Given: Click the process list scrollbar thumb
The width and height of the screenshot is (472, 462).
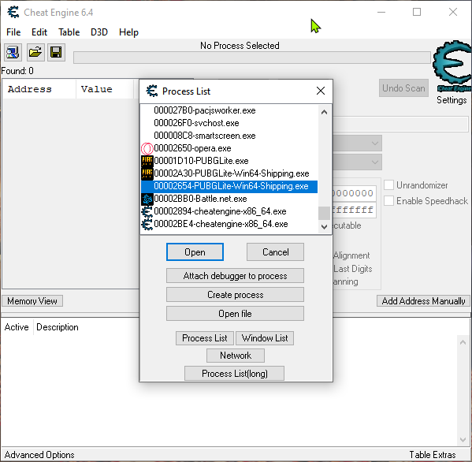Looking at the screenshot, I should 324,213.
